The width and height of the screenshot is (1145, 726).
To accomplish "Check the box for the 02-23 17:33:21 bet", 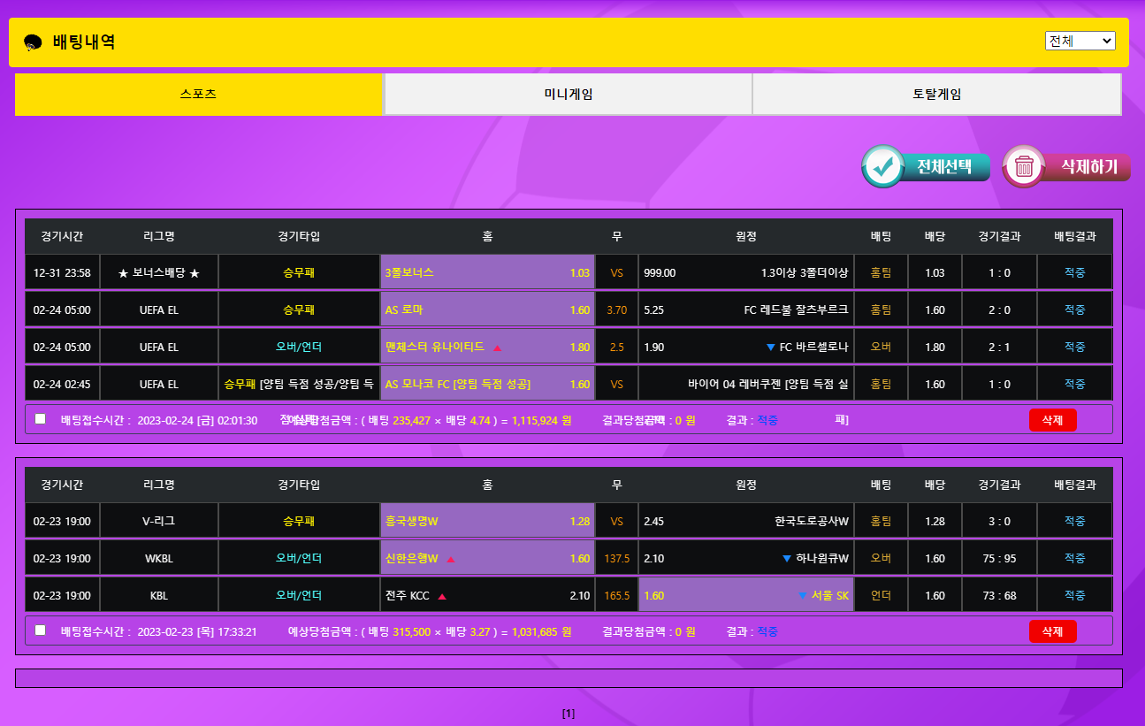I will tap(40, 630).
